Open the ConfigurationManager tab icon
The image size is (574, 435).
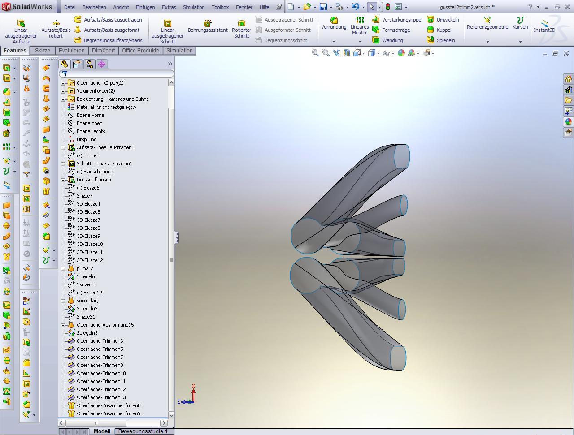[x=89, y=64]
